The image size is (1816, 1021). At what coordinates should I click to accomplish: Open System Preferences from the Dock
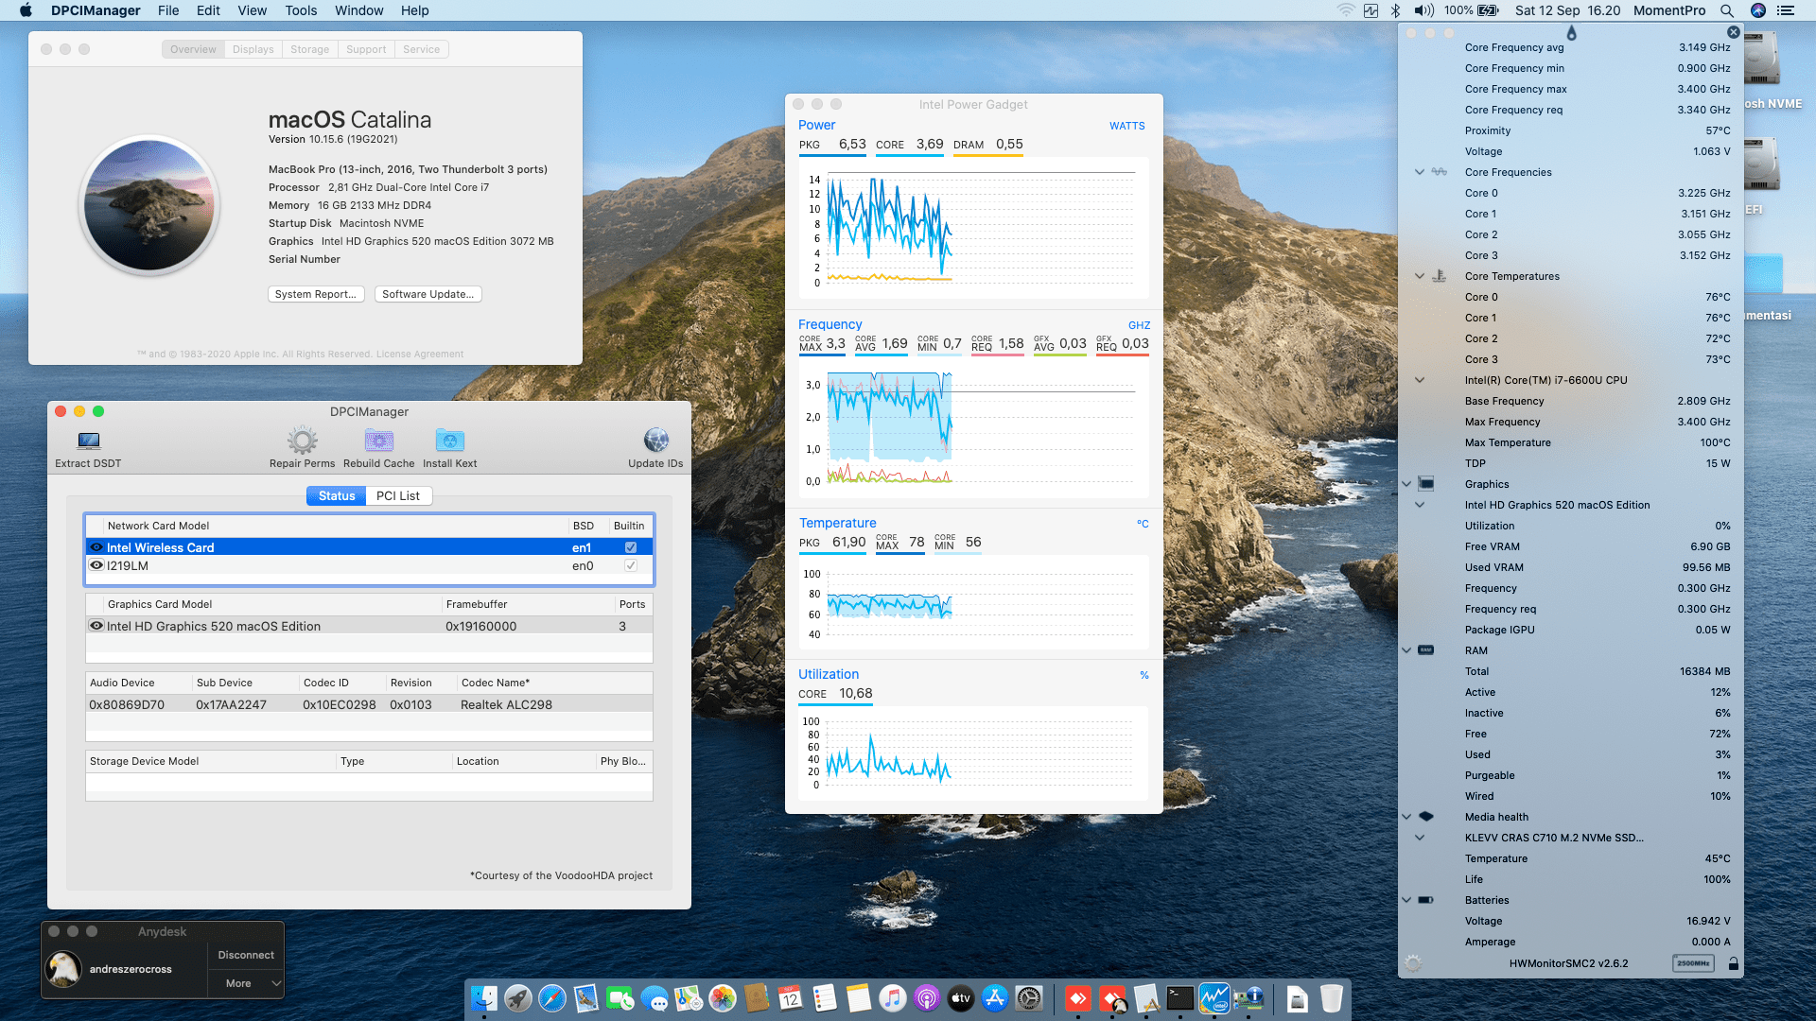click(x=1029, y=998)
